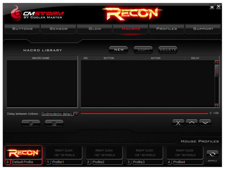Image resolution: width=225 pixels, height=170 pixels.
Task: Open the delay dropdown arrow
Action: pyautogui.click(x=76, y=114)
